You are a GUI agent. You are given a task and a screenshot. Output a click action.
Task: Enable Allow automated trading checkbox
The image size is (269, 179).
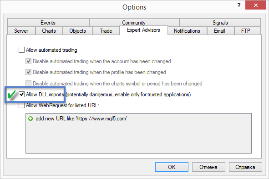[21, 50]
